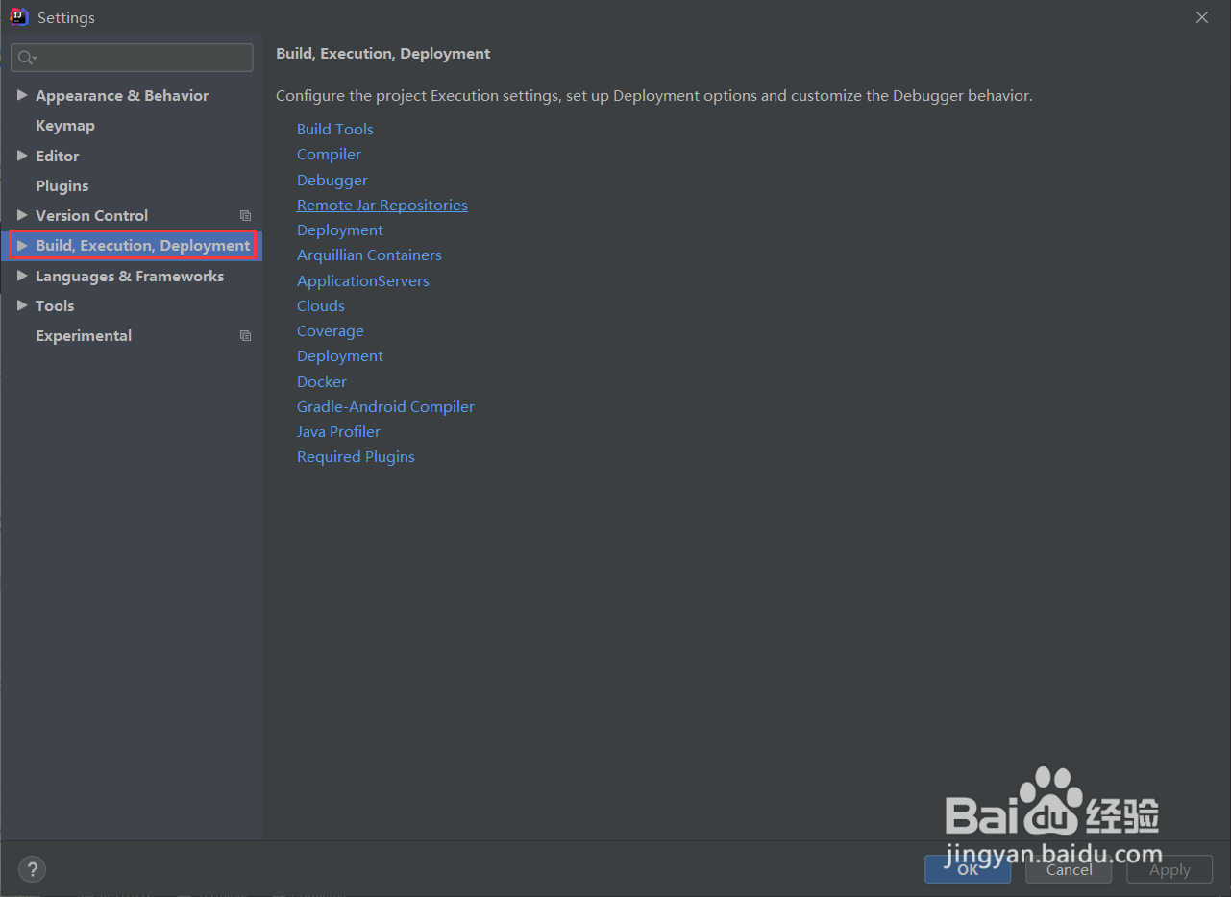Close the Settings dialog with X
This screenshot has height=897, width=1231.
[x=1202, y=17]
